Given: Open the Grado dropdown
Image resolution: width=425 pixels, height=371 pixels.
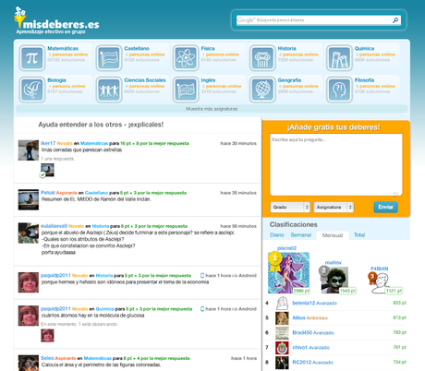Looking at the screenshot, I should [290, 207].
